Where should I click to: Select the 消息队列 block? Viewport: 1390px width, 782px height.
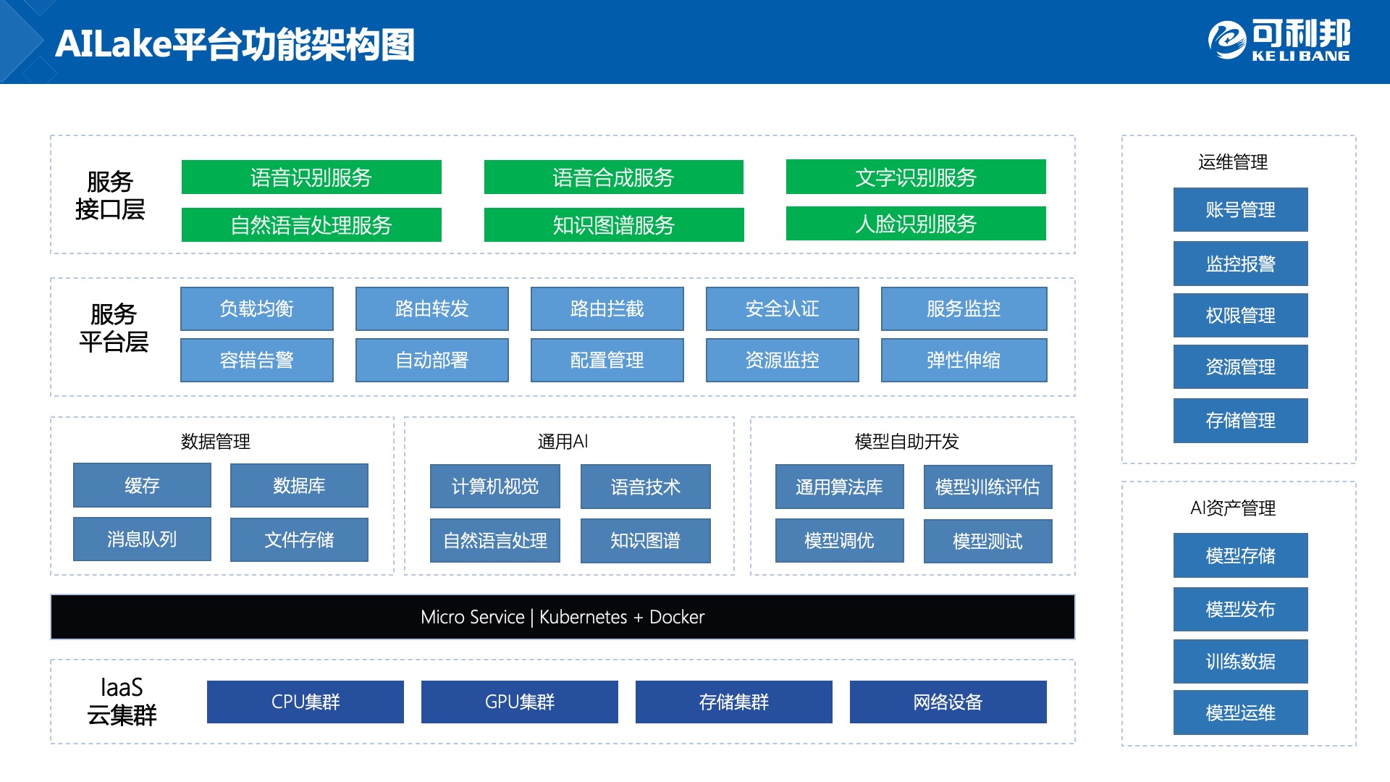click(142, 539)
